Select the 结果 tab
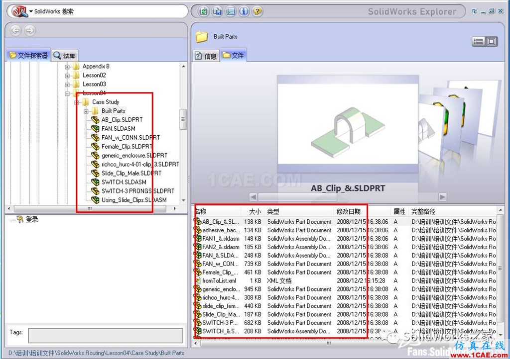This screenshot has width=510, height=359. (x=64, y=56)
